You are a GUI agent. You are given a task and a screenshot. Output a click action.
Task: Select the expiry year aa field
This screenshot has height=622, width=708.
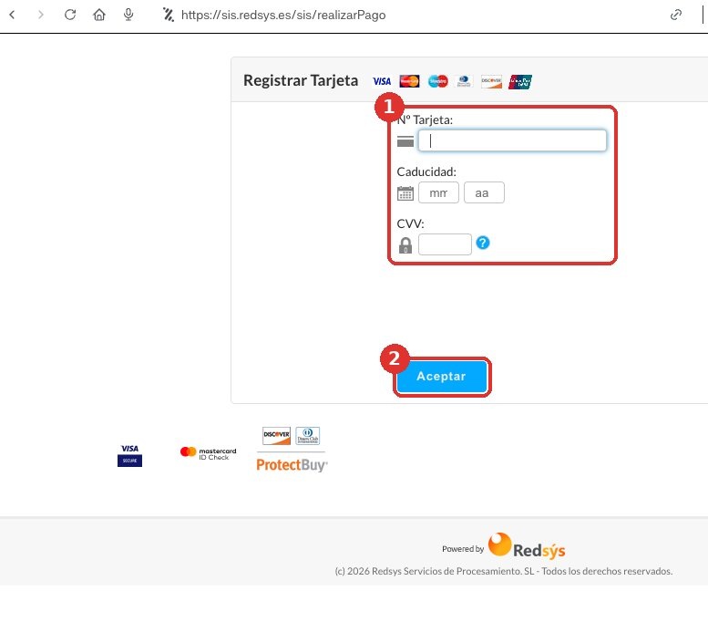tap(484, 192)
